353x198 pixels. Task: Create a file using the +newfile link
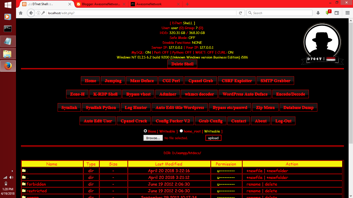click(x=255, y=171)
